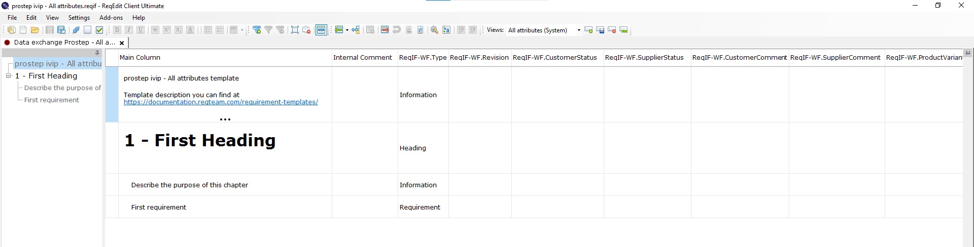The height and width of the screenshot is (247, 974).
Task: Click the blank square toolbar icon
Action: click(88, 30)
